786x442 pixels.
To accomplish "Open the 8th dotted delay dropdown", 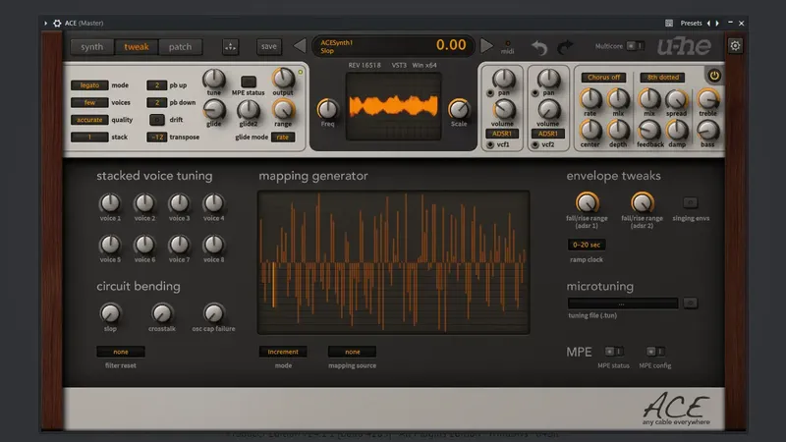I will (x=662, y=78).
